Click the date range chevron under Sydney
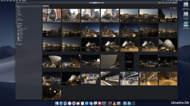This screenshot has height=106, width=190. tap(51, 8)
